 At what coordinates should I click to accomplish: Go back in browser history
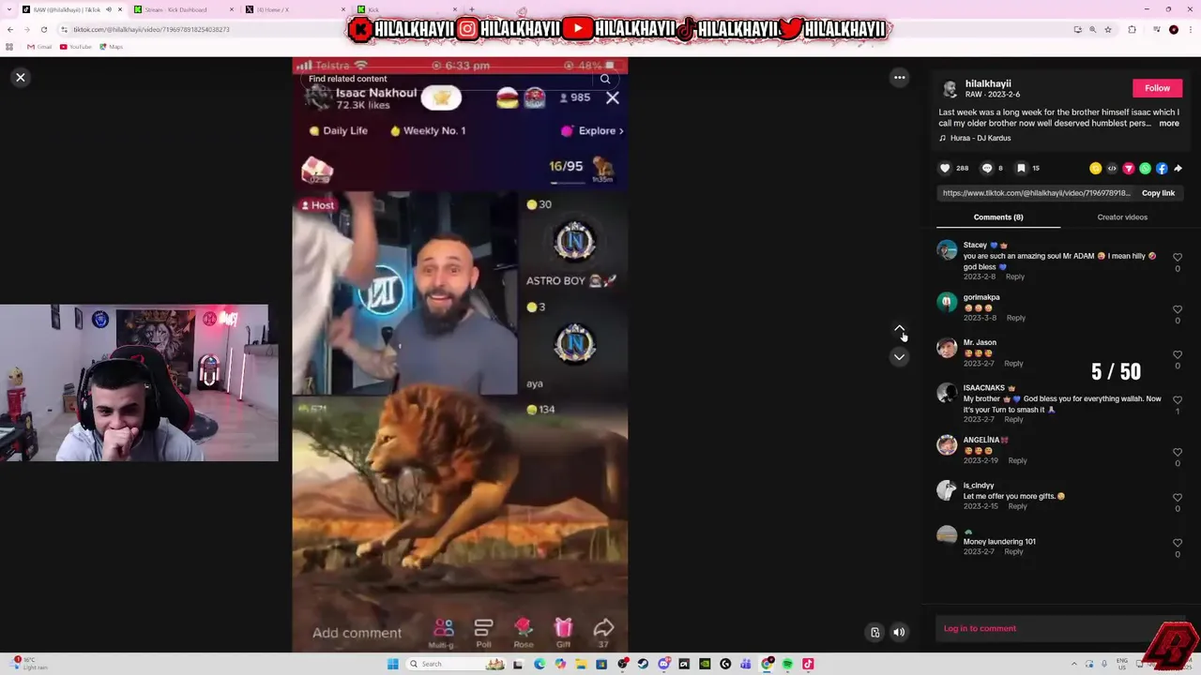9,29
